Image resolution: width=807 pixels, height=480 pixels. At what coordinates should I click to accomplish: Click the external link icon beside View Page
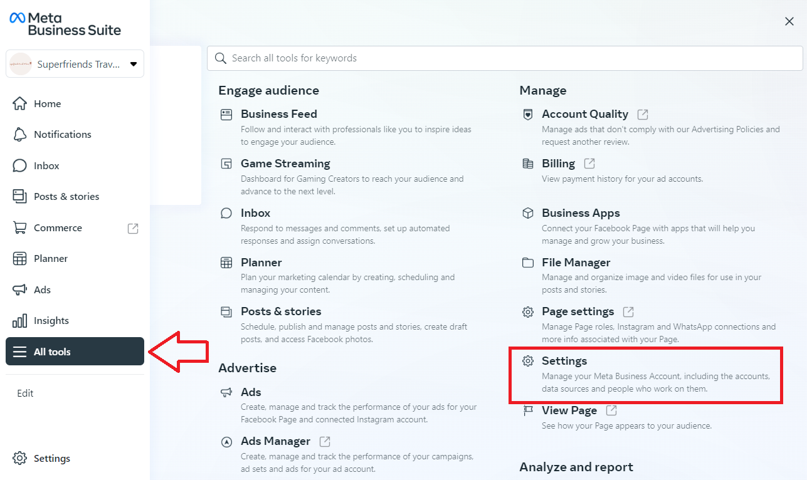click(x=611, y=410)
